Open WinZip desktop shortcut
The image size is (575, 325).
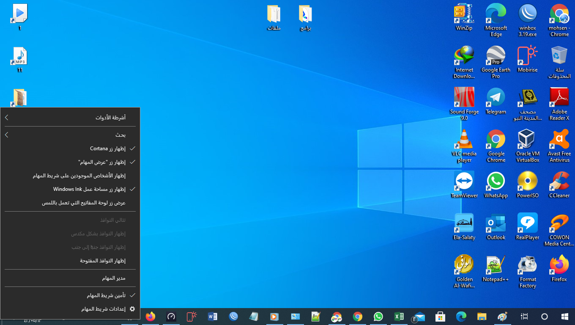tap(464, 18)
